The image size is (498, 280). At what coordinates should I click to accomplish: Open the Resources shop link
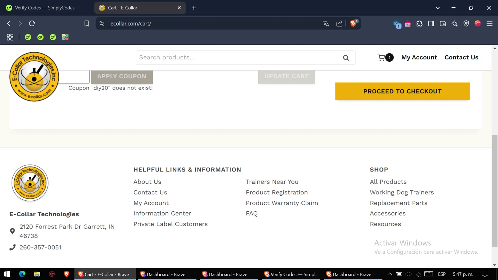[x=385, y=224]
